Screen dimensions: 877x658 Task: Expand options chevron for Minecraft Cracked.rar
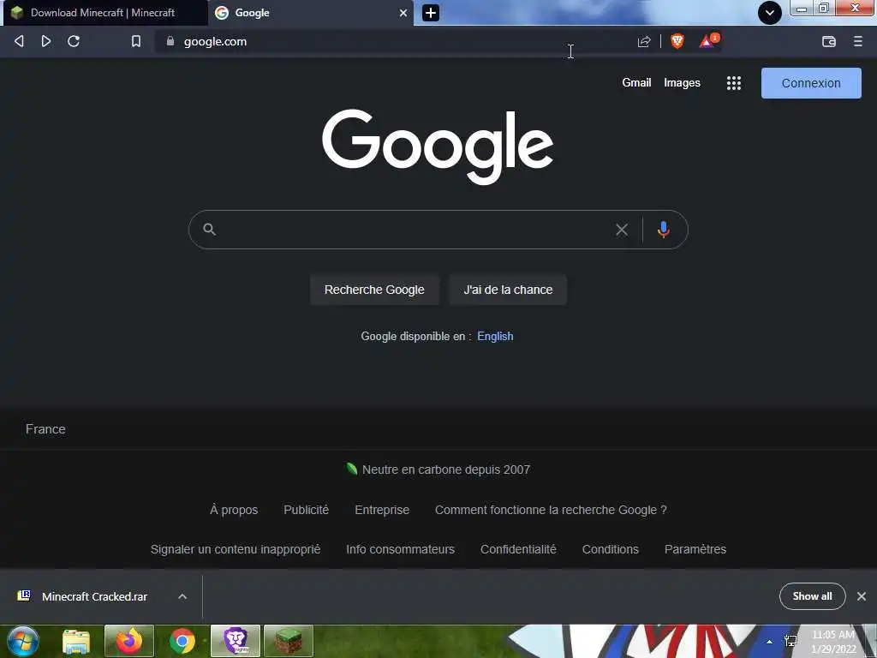(182, 596)
